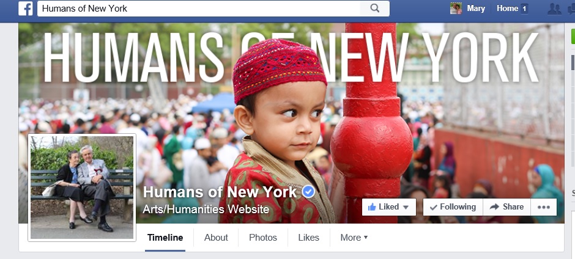Click the Humans of New York page title
Screen dimensions: 575x259
(220, 192)
